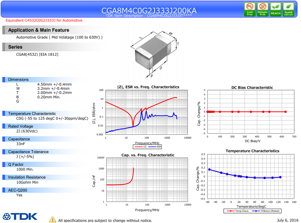
Task: Click the Cap./nF vertical axis label
Action: point(94,181)
